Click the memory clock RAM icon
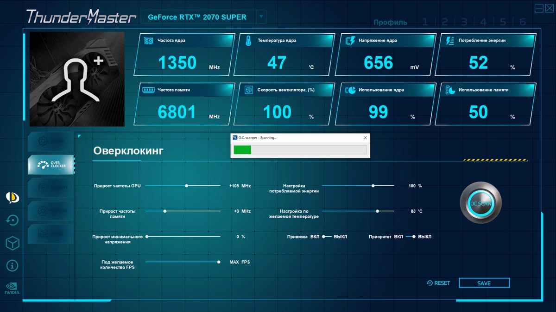556x312 pixels. pyautogui.click(x=148, y=90)
